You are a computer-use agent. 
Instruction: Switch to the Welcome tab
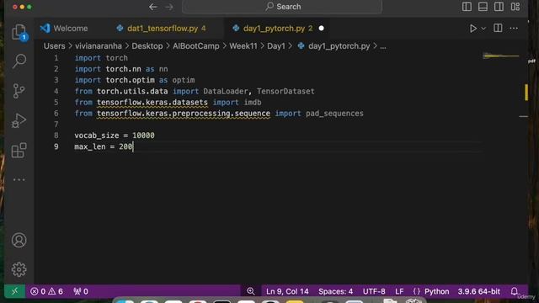64,29
